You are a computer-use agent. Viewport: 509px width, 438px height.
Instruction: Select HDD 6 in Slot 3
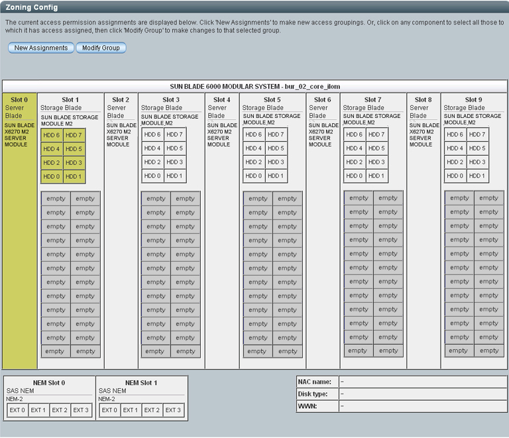pos(152,135)
